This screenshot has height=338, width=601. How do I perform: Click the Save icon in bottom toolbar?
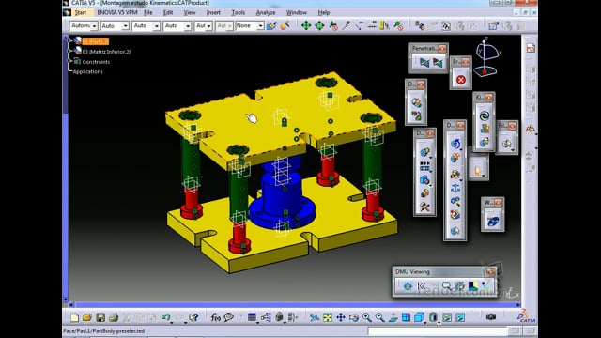click(x=100, y=317)
